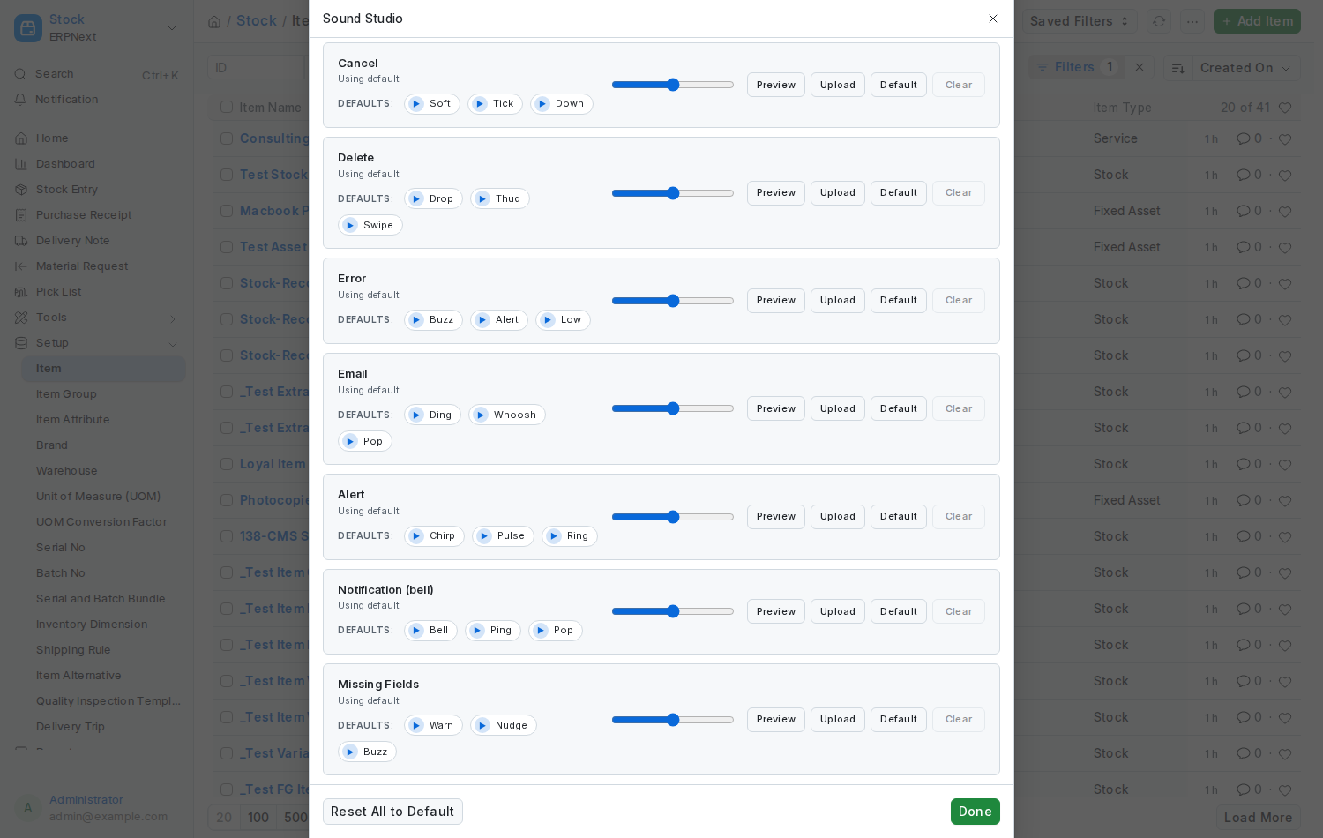This screenshot has width=1323, height=838.
Task: Play the Pop sound under Email
Action: coord(365,442)
